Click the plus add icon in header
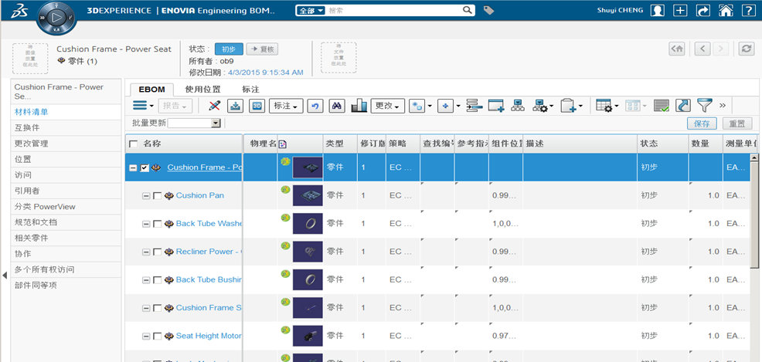The height and width of the screenshot is (362, 762). coord(680,10)
